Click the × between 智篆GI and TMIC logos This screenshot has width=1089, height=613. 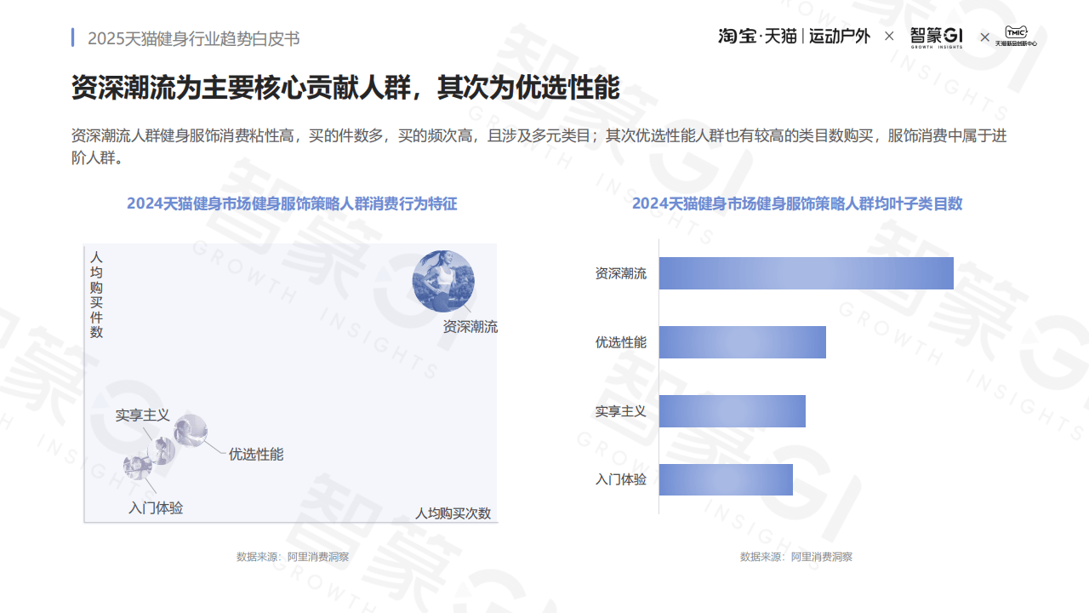[984, 37]
